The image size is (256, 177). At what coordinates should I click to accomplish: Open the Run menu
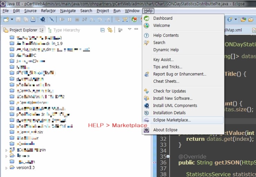pyautogui.click(x=117, y=11)
